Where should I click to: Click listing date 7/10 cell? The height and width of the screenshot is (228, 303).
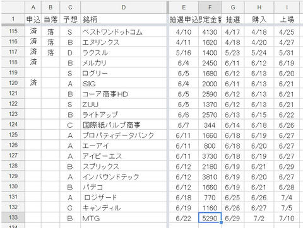click(x=287, y=218)
